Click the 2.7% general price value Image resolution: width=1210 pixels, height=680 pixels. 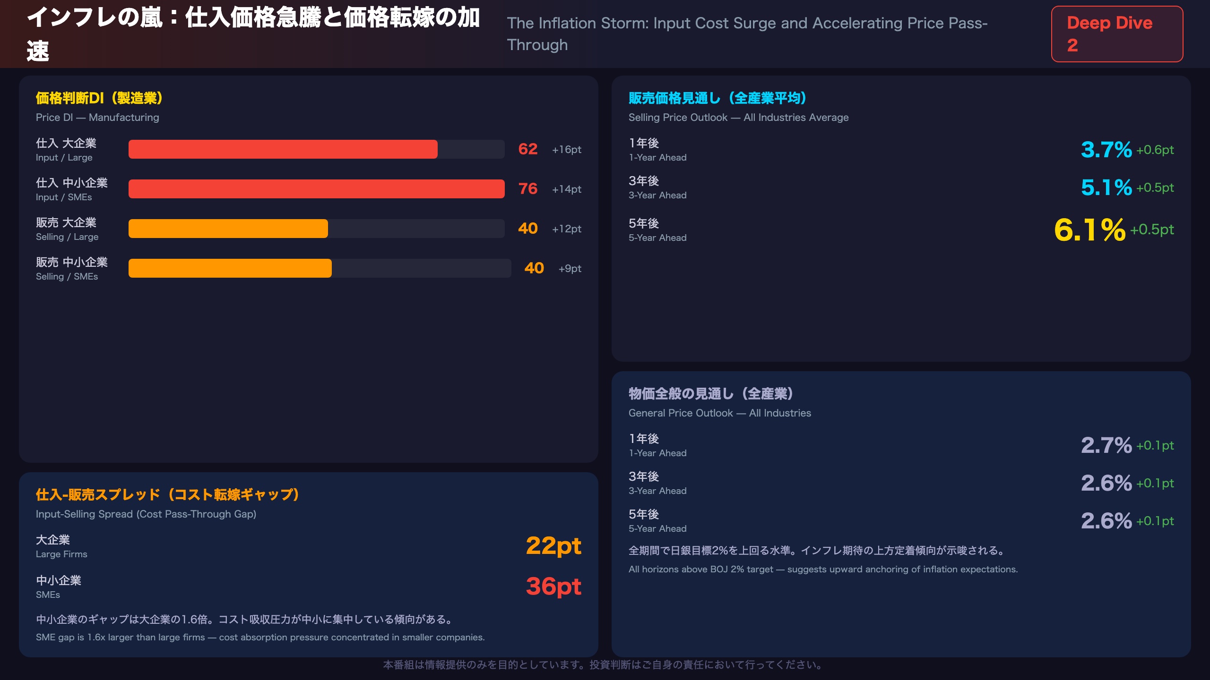pos(1106,445)
